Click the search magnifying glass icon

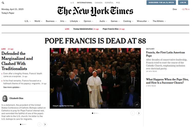[x=3, y=3]
